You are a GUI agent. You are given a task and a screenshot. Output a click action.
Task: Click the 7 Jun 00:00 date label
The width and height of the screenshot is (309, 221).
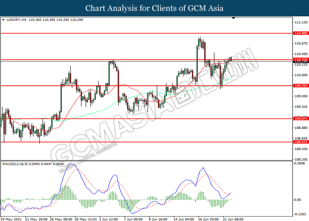[133, 219]
